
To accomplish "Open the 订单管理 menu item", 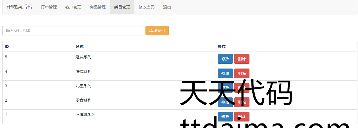I will pos(49,7).
